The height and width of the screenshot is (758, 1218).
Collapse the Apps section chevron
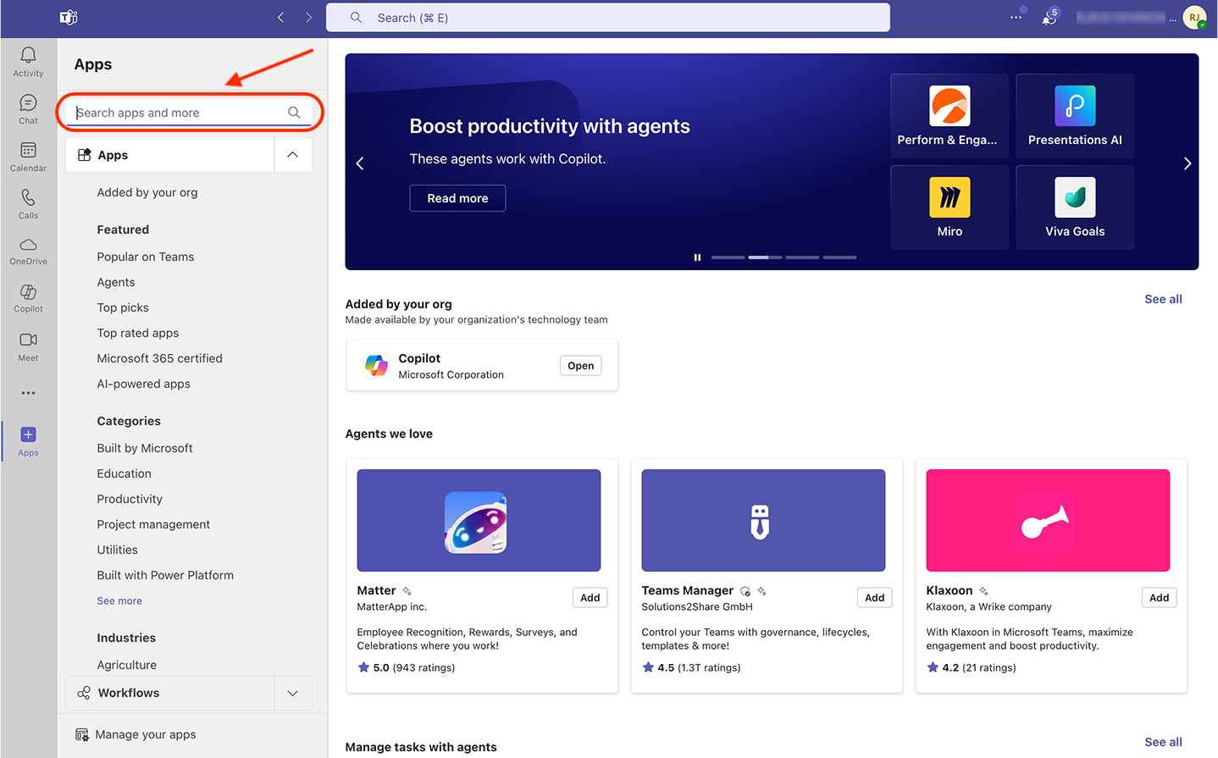292,155
